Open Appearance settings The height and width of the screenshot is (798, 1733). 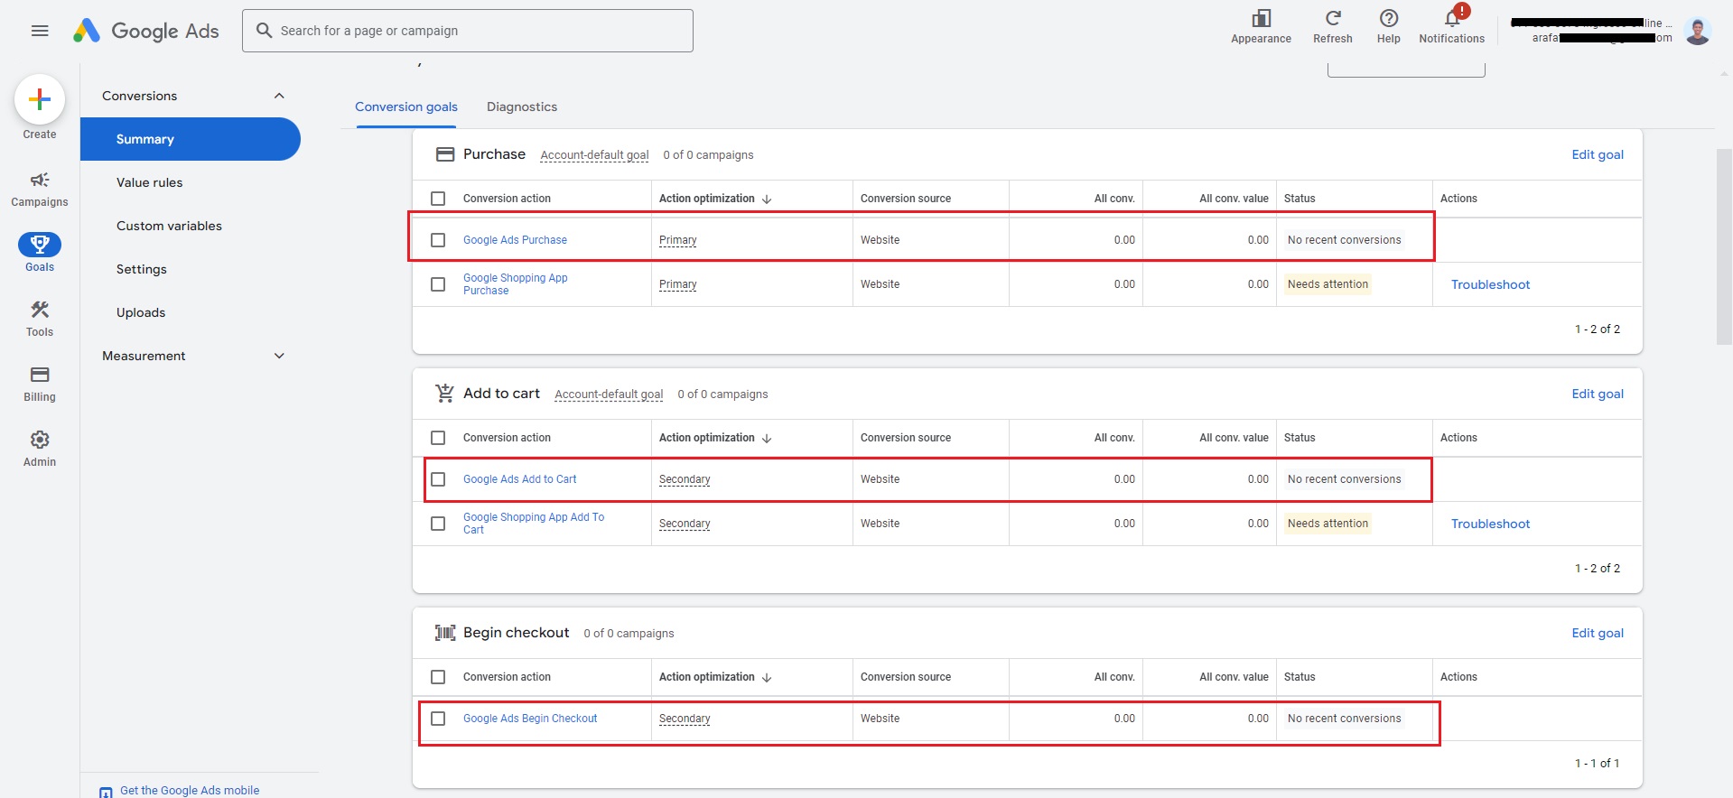click(1261, 27)
